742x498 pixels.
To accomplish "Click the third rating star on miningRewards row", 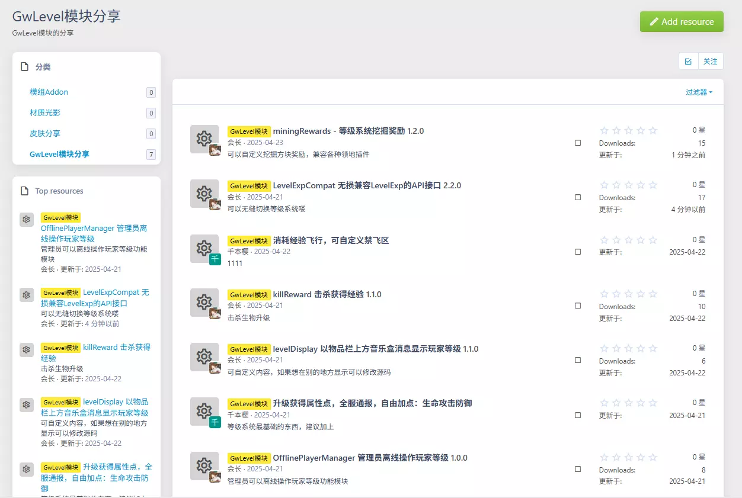I will (629, 130).
